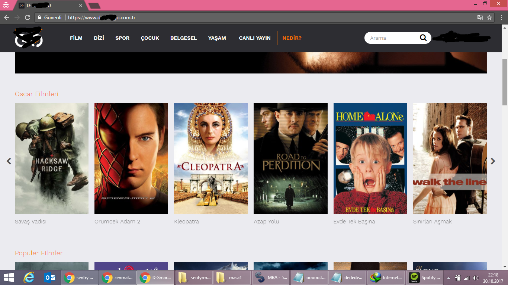Open the Spider-Man 2 poster
The image size is (508, 285).
pos(131,158)
